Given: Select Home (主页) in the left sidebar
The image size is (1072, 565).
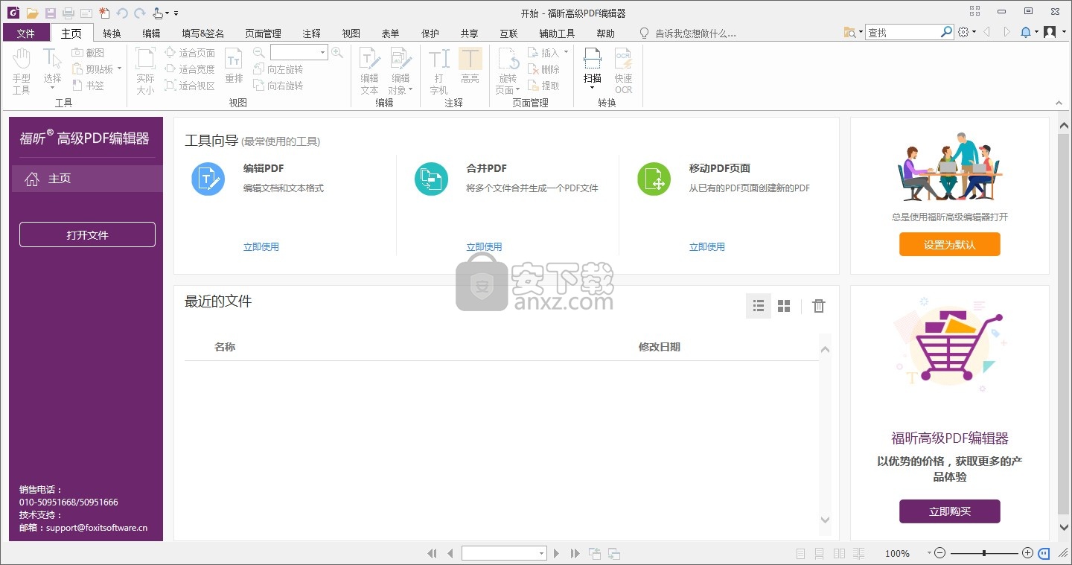Looking at the screenshot, I should 87,179.
